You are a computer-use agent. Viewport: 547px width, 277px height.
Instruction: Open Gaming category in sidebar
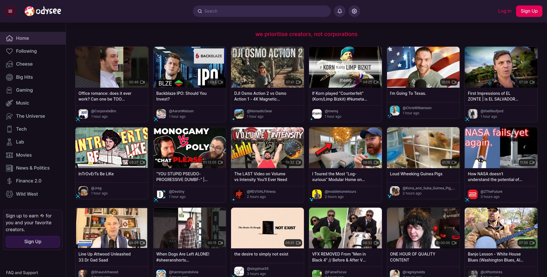[x=33, y=90]
